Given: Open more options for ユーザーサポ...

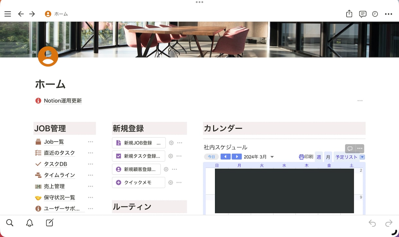Looking at the screenshot, I should 91,209.
